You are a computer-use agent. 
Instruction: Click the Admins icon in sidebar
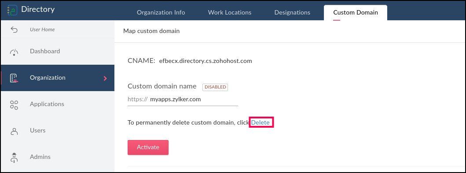coord(14,158)
